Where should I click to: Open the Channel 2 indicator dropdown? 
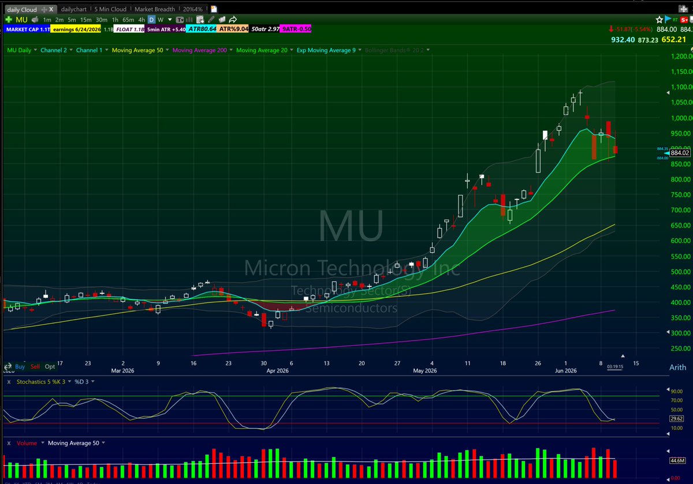click(71, 51)
